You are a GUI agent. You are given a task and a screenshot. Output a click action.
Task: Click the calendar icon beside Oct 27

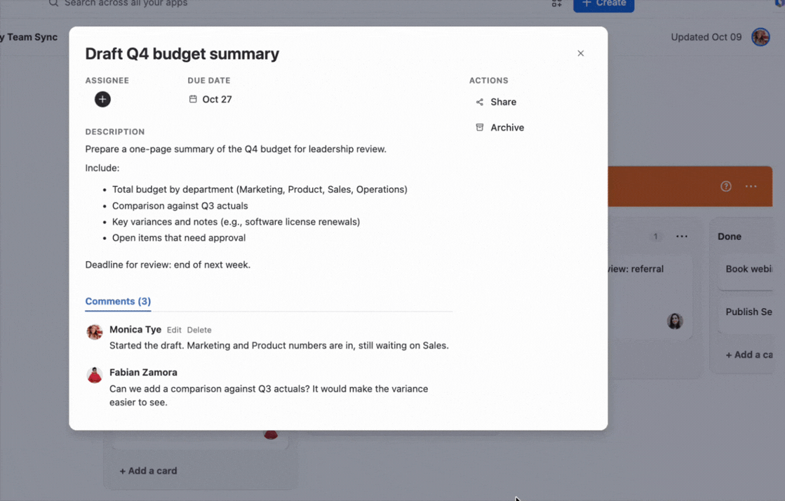click(193, 99)
